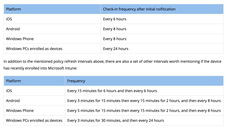
Task: Select Windows Phone's "Every 8 hours" cell
Action: click(x=115, y=39)
